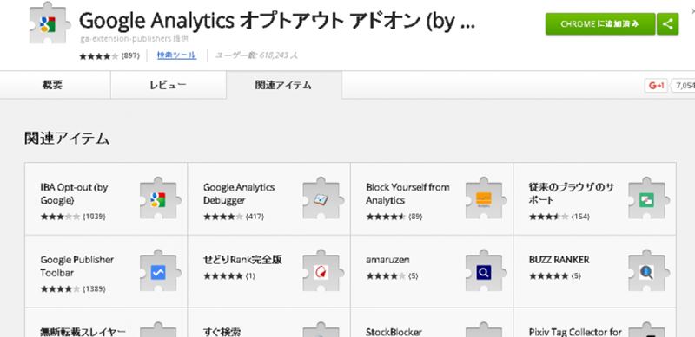Screen dimensions: 695x337
Task: Click the ユーザー数 618,243 人 text
Action: [x=256, y=55]
